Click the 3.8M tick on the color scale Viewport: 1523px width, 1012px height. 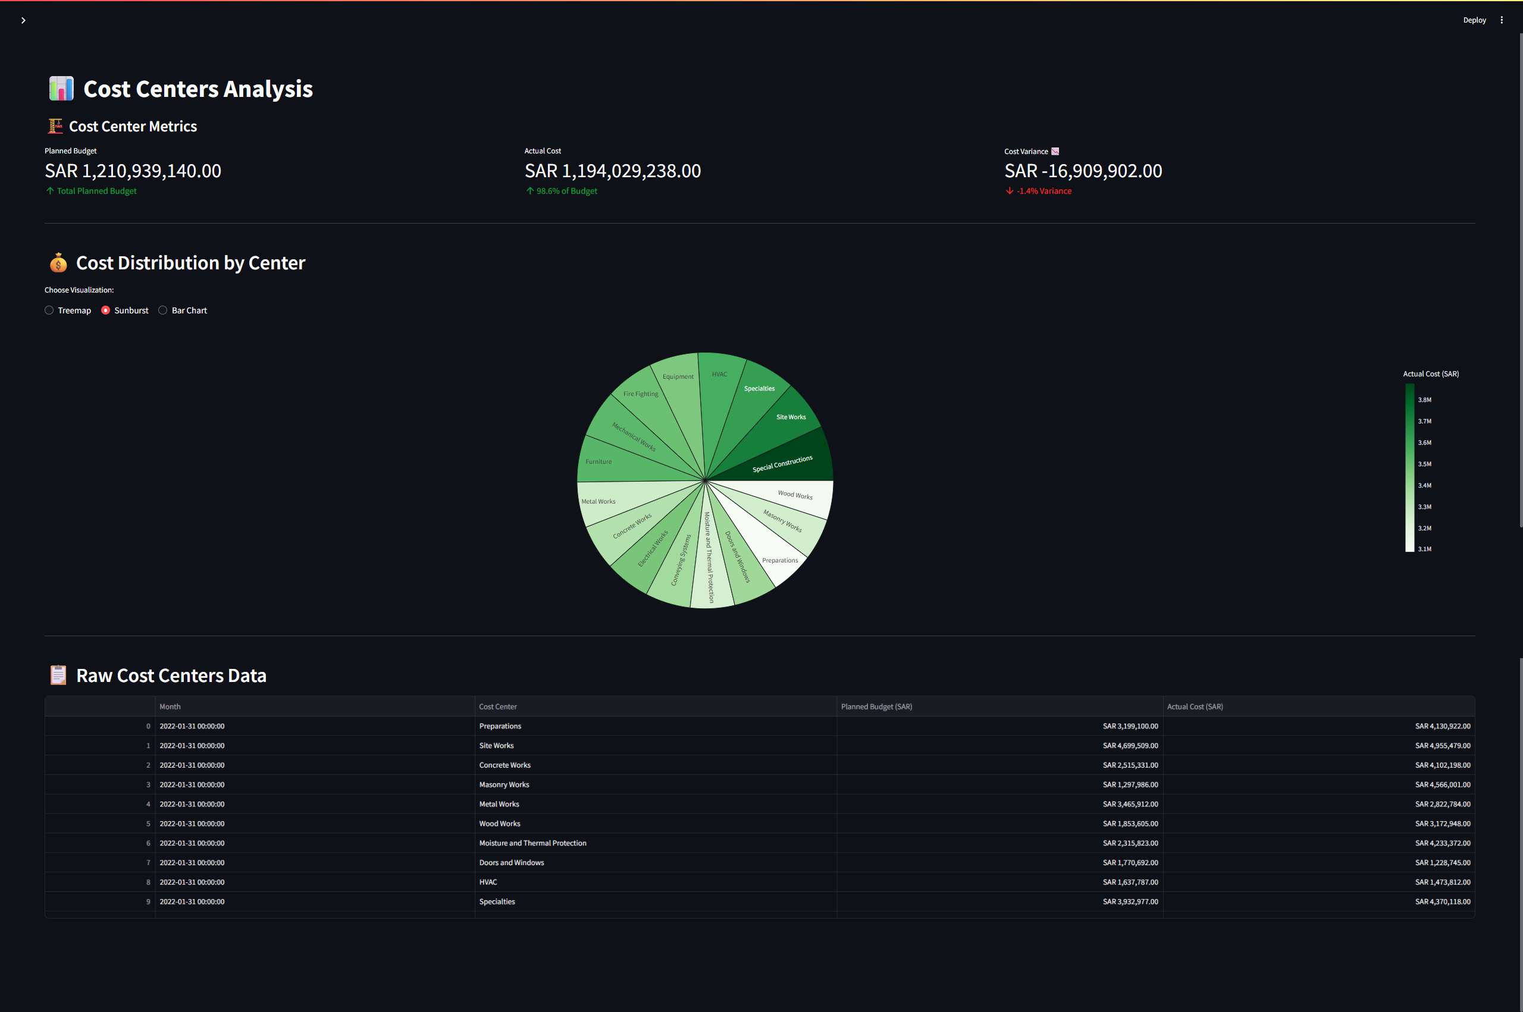coord(1425,400)
